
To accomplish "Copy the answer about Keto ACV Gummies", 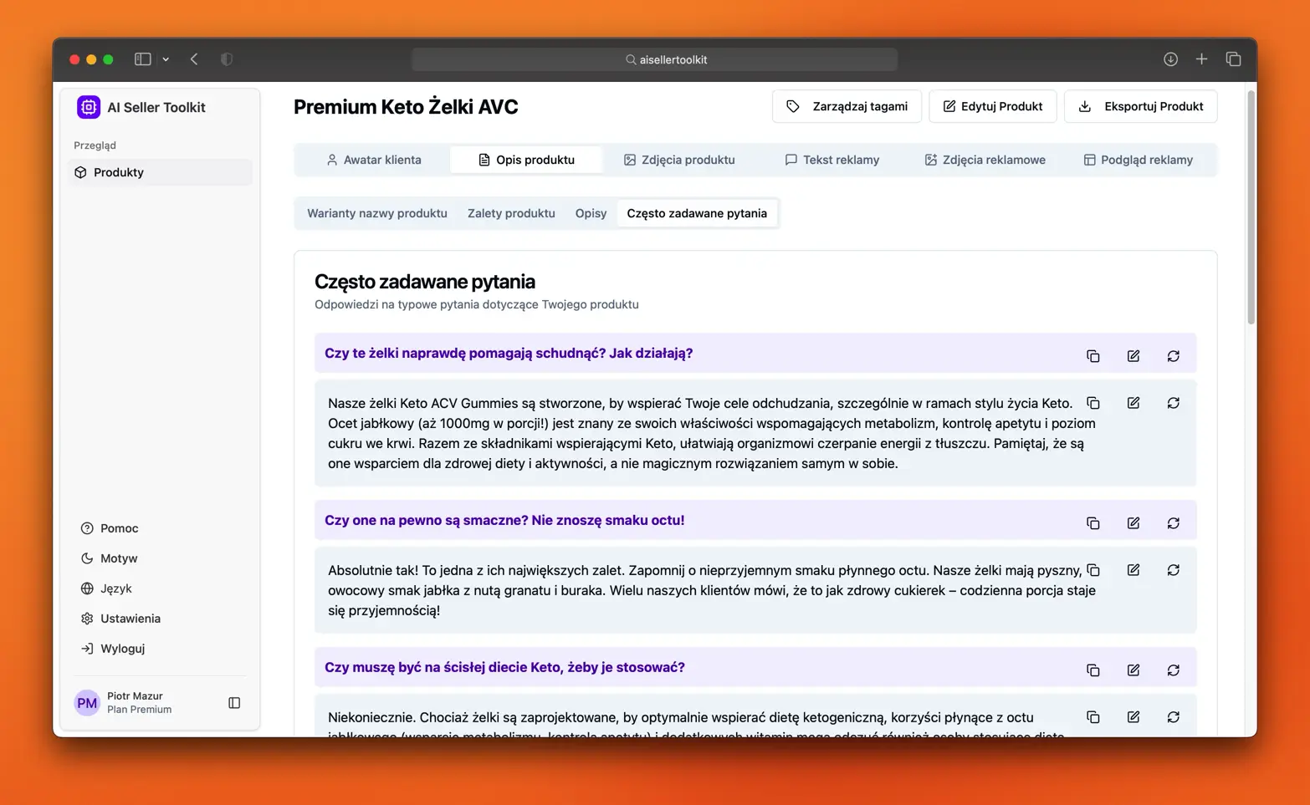I will pos(1093,403).
